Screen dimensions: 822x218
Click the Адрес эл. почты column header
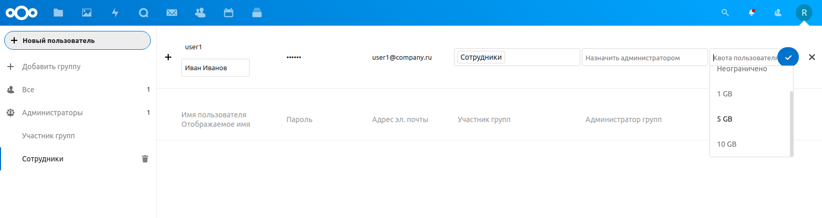coord(400,119)
